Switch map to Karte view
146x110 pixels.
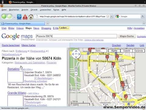click(x=114, y=51)
